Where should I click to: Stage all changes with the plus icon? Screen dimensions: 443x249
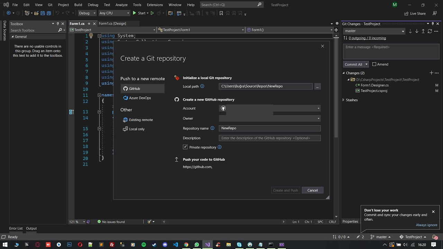coord(431,73)
